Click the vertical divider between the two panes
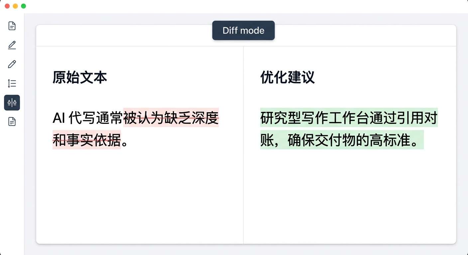468x255 pixels. click(x=243, y=166)
